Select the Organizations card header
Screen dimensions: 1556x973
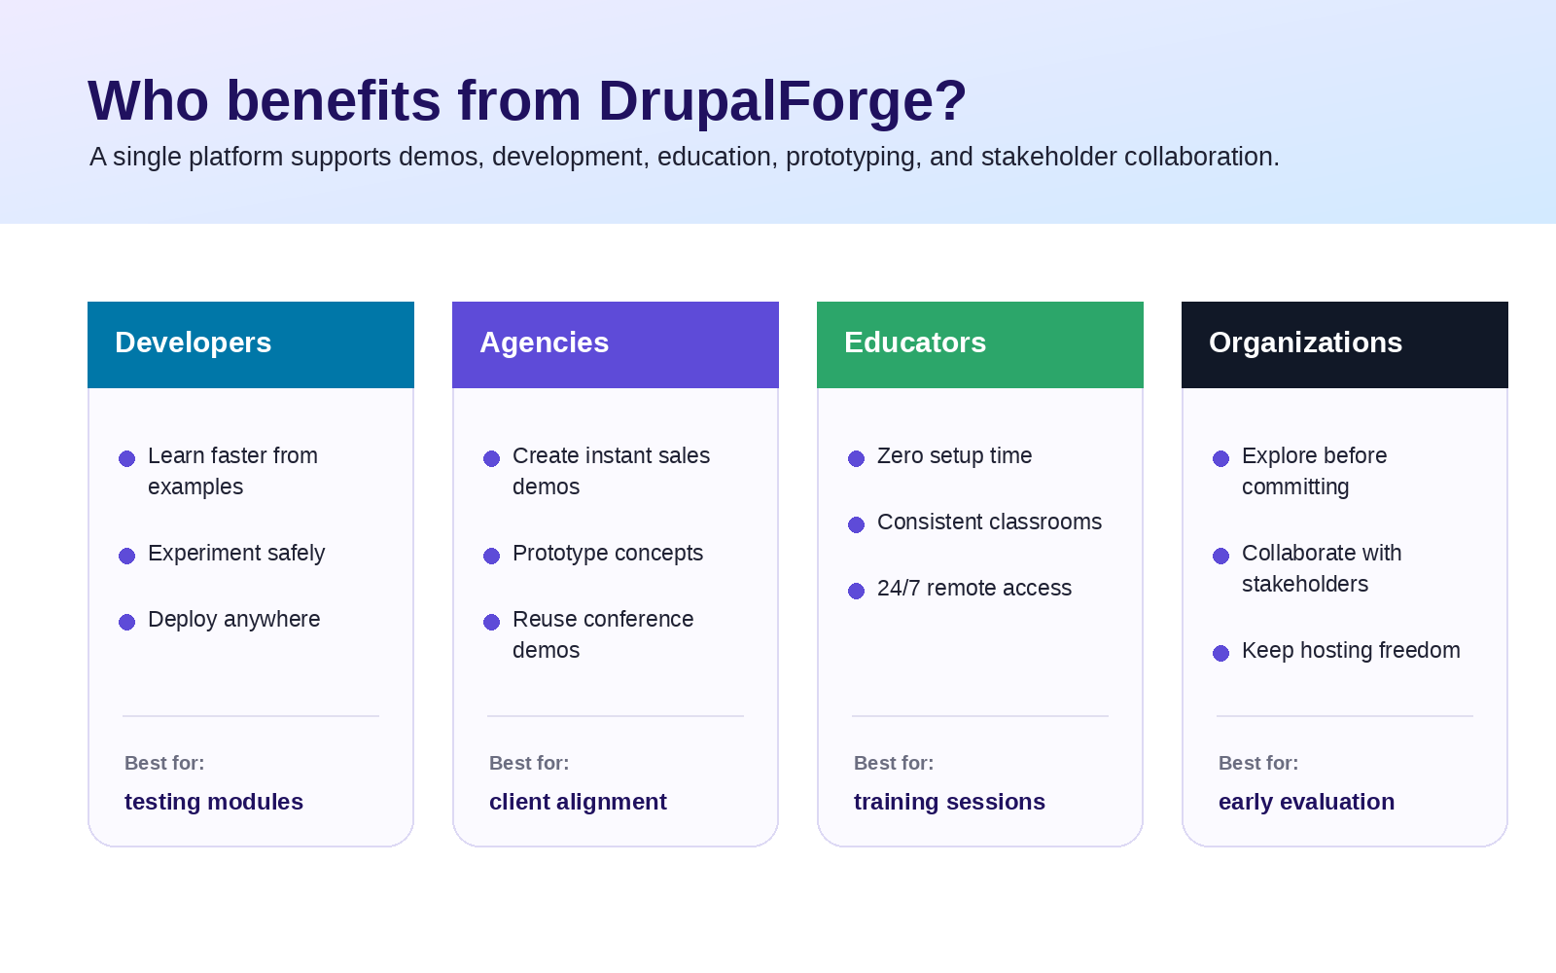point(1345,344)
